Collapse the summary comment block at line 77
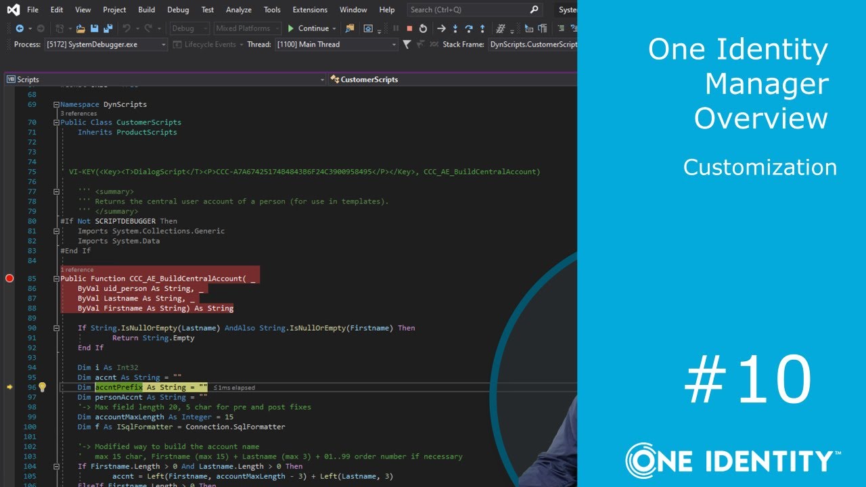This screenshot has height=487, width=866. [x=55, y=191]
